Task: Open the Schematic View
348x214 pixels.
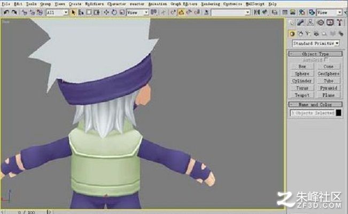Action: click(293, 12)
